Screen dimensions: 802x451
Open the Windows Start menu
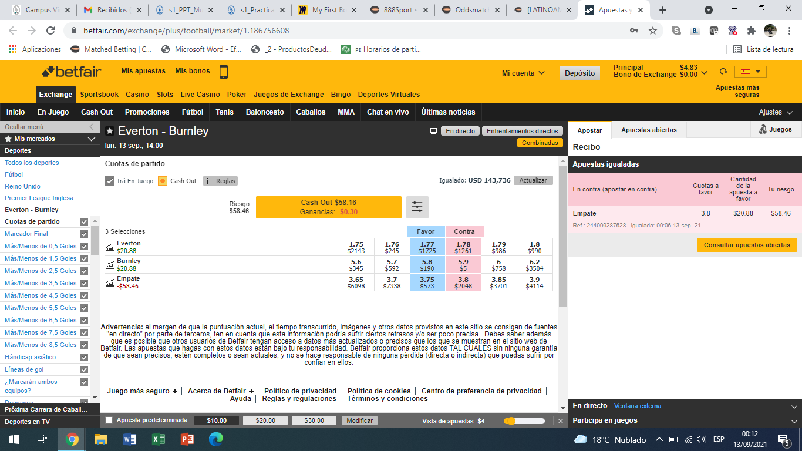pyautogui.click(x=14, y=439)
